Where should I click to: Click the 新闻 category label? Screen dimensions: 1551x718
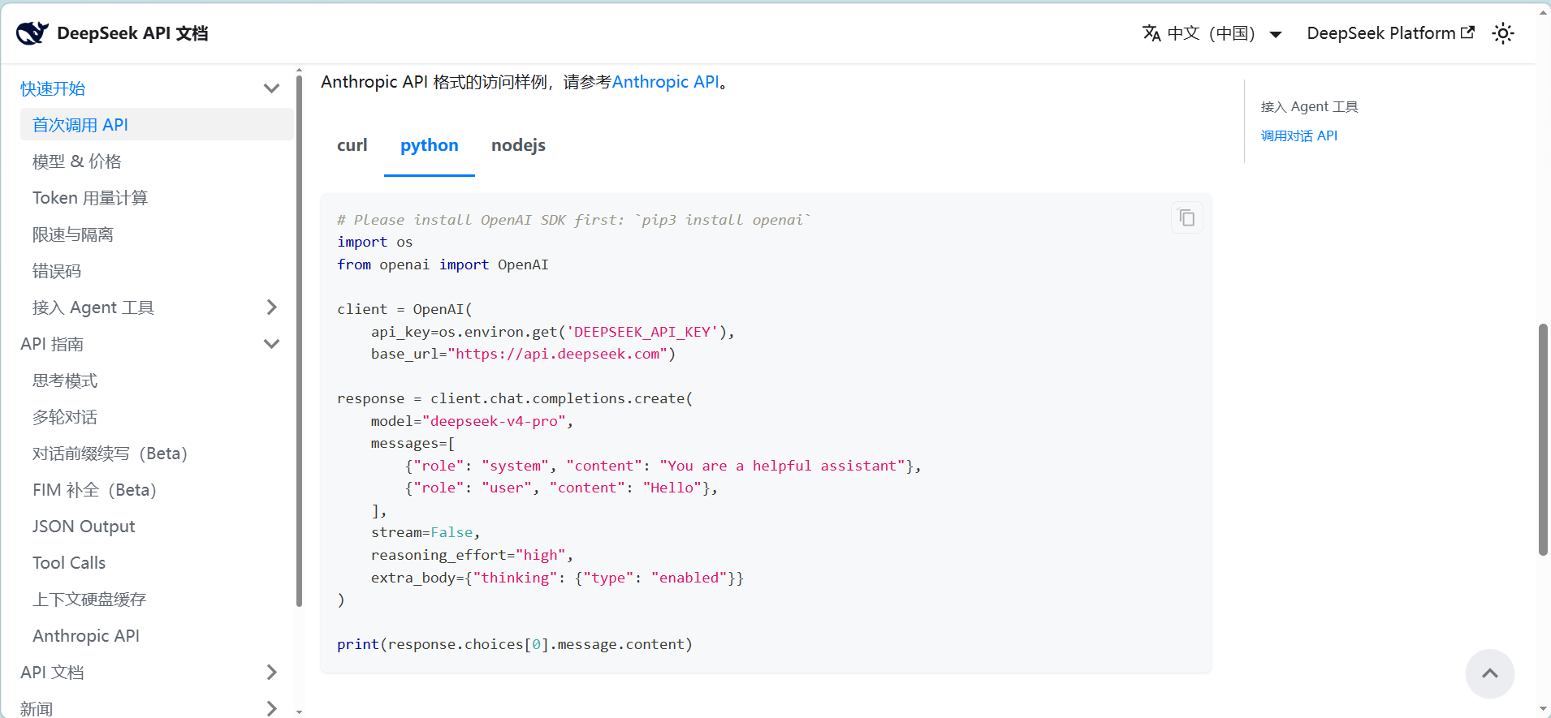pos(37,708)
